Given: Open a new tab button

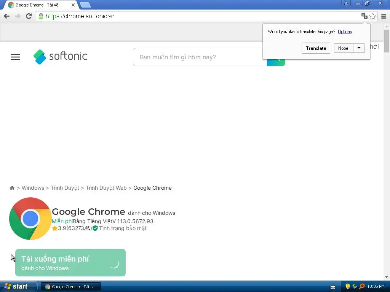Looking at the screenshot, I should 86,5.
